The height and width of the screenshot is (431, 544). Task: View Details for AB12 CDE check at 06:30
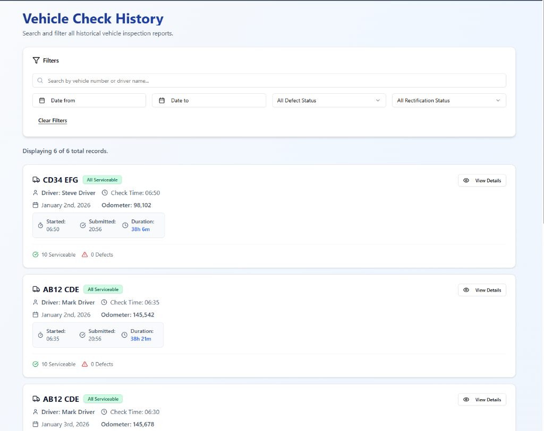482,400
